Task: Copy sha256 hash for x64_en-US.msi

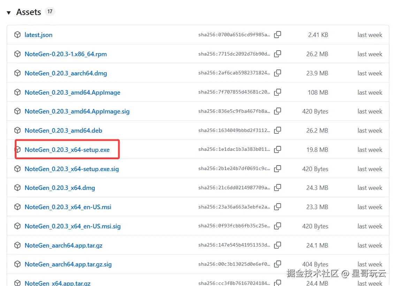Action: (x=278, y=207)
